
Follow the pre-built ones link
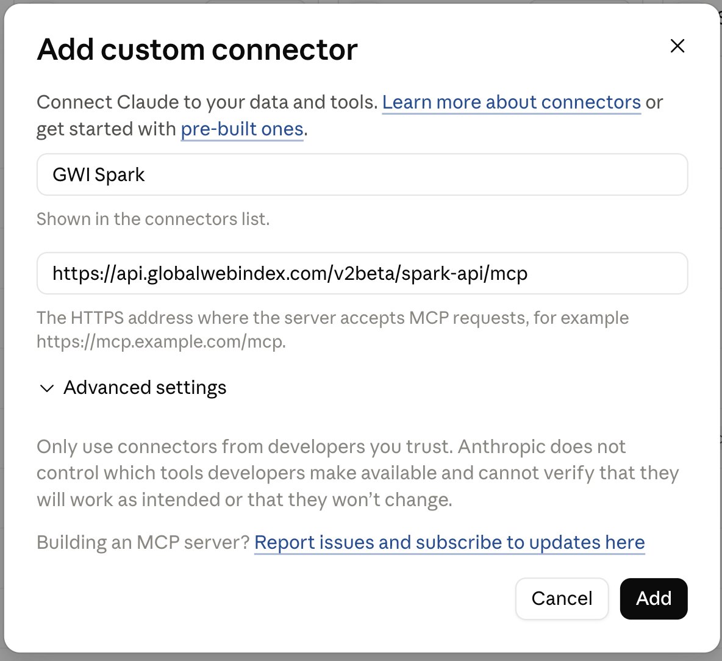point(241,129)
